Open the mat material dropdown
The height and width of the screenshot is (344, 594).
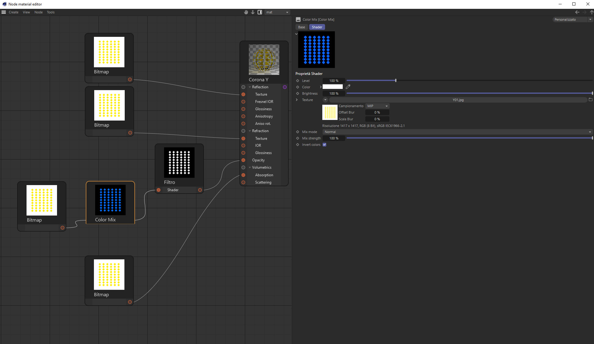coord(277,12)
